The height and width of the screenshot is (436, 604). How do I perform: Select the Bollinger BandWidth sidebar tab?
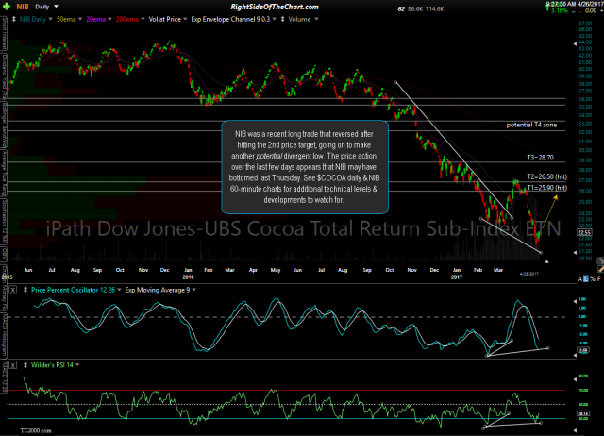(4, 124)
